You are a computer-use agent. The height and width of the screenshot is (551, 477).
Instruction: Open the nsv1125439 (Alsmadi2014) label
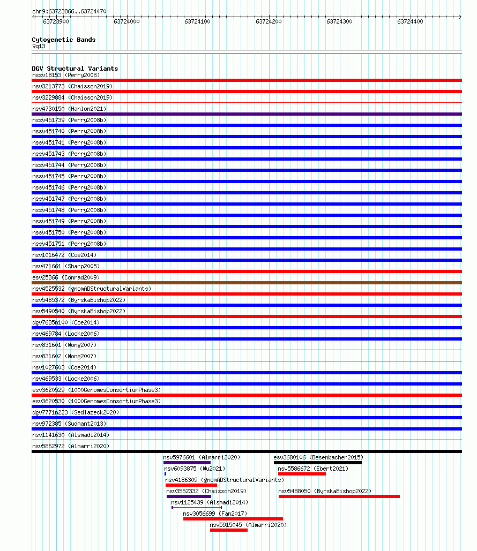point(210,502)
